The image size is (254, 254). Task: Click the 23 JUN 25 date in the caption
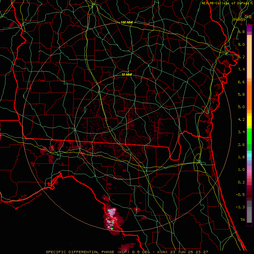click(x=182, y=252)
